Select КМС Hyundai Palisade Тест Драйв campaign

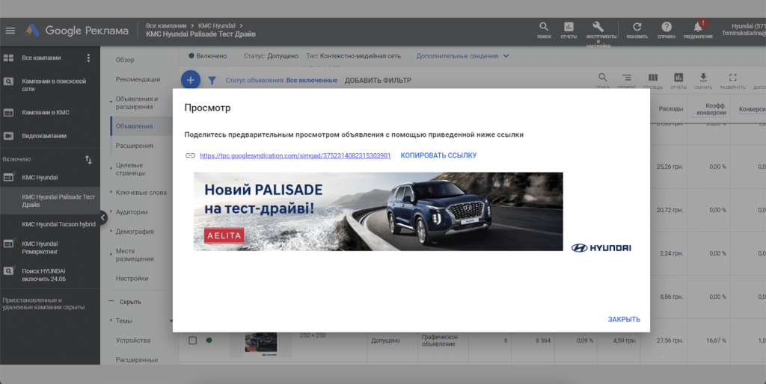58,200
